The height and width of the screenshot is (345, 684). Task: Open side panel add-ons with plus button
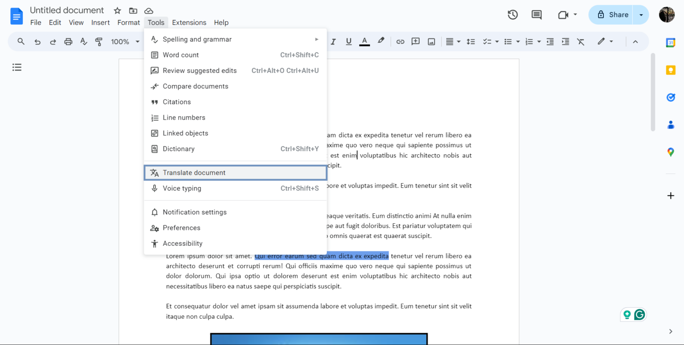point(671,195)
